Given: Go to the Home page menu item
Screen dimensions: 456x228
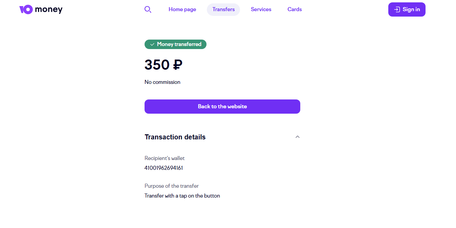Looking at the screenshot, I should tap(182, 9).
